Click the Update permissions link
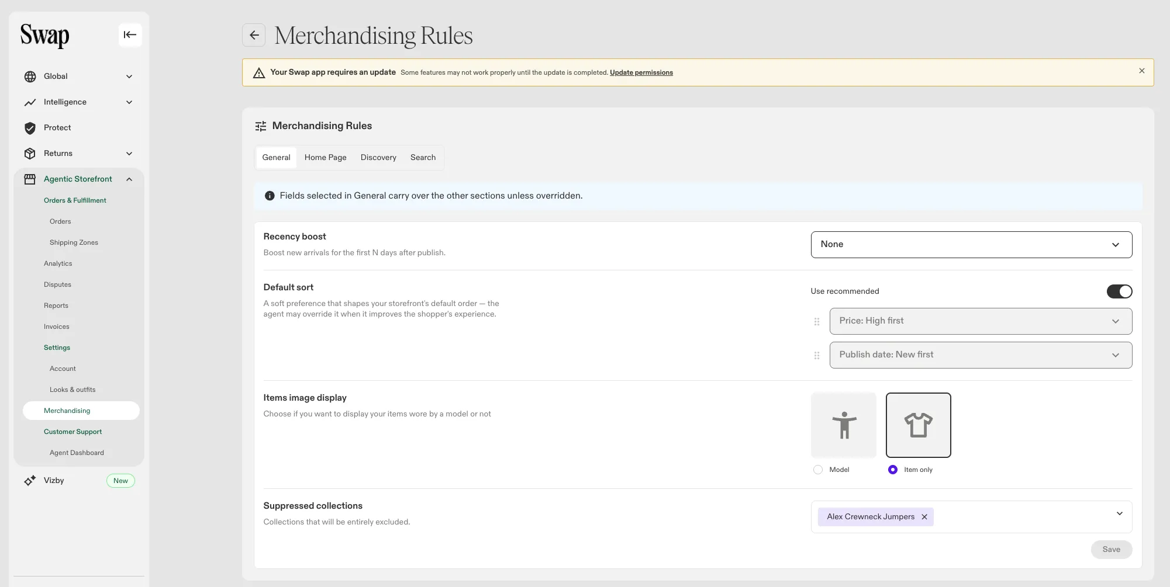This screenshot has width=1170, height=587. click(641, 72)
